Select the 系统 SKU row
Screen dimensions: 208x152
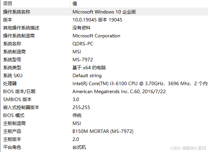105,75
